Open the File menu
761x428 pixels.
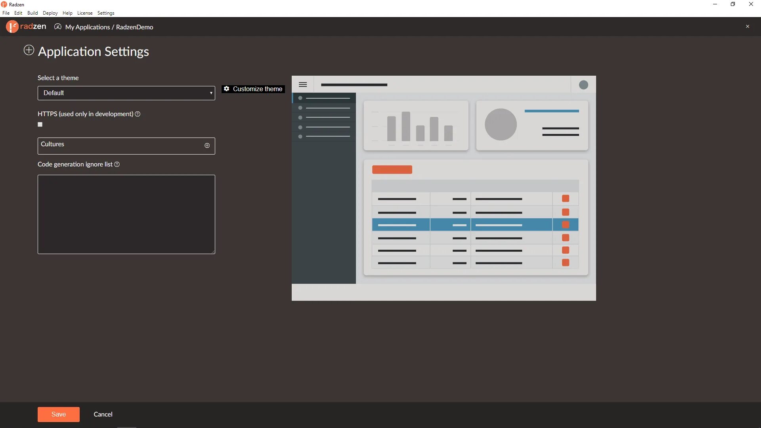(x=6, y=13)
